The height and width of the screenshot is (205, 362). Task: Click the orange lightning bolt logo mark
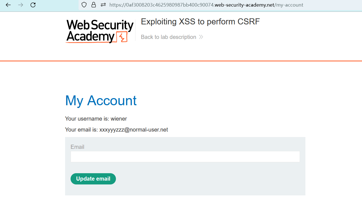tap(122, 37)
